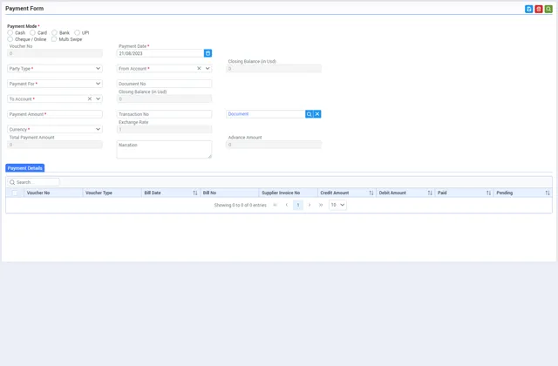Select the UPI payment mode
This screenshot has height=366, width=558.
pyautogui.click(x=77, y=33)
